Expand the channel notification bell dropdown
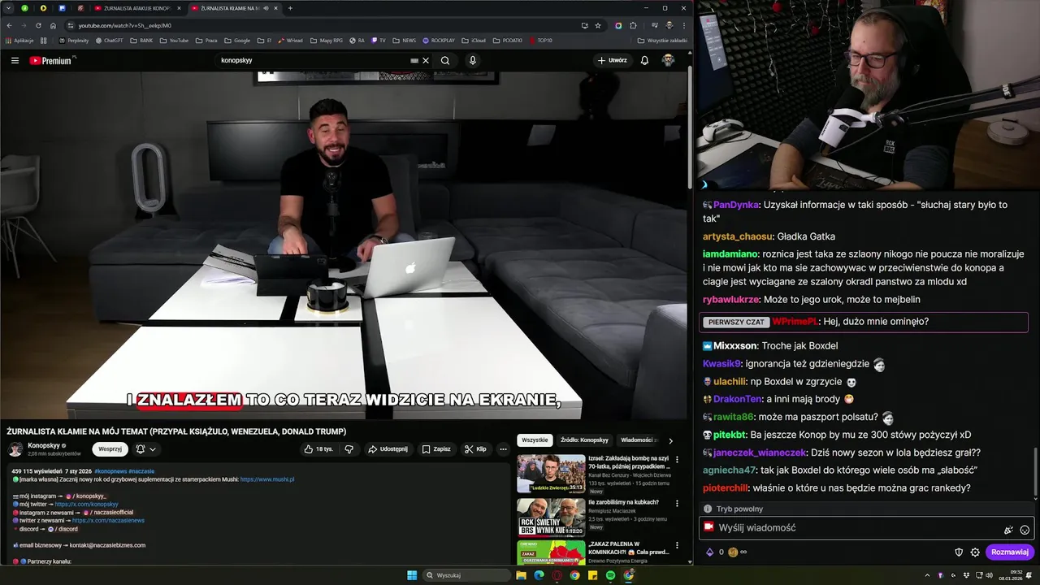 (x=146, y=448)
